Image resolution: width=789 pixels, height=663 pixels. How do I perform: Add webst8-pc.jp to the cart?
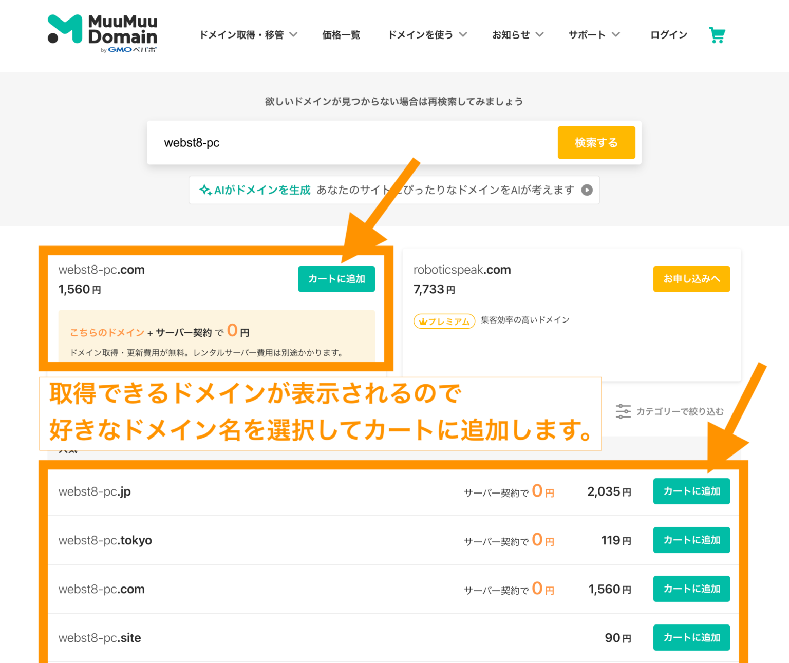[x=691, y=491]
